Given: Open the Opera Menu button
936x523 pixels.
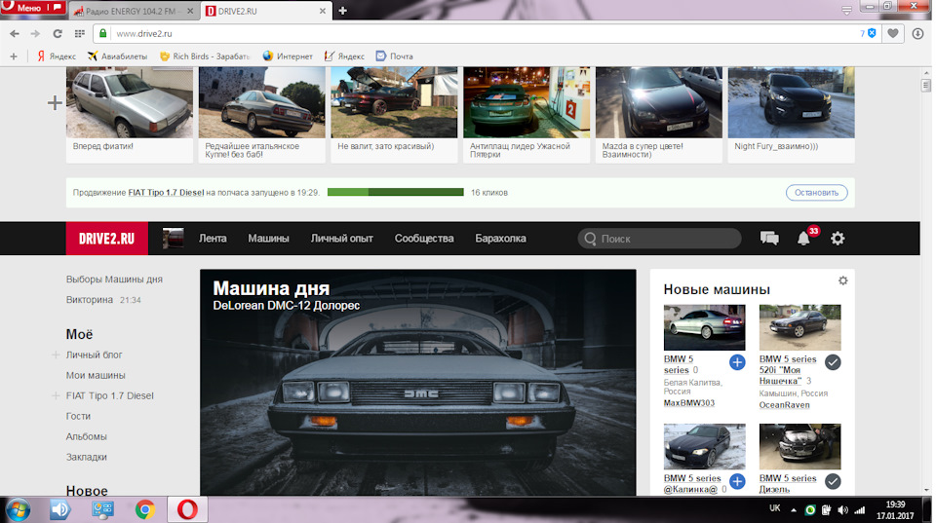Looking at the screenshot, I should point(33,7).
